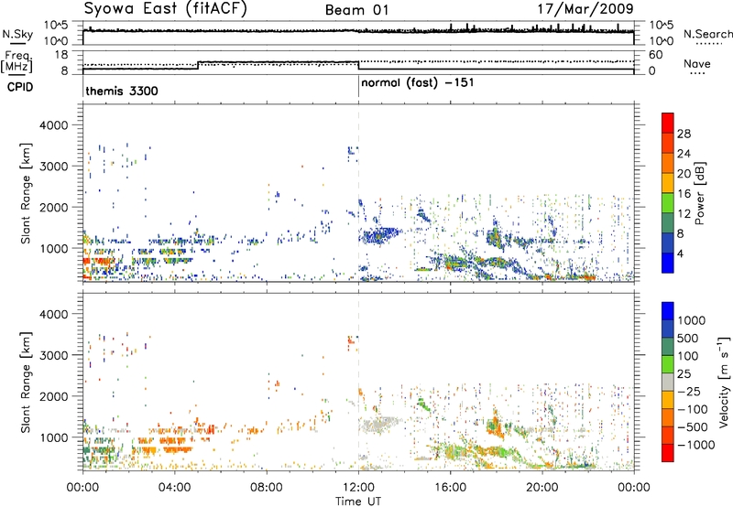
Task: Pick the blue Velocity color above 1000
Action: [x=668, y=311]
